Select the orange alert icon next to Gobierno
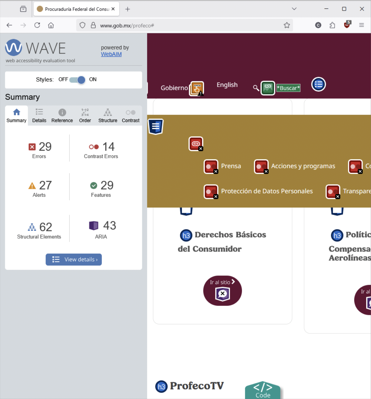371x399 pixels. pos(196,89)
